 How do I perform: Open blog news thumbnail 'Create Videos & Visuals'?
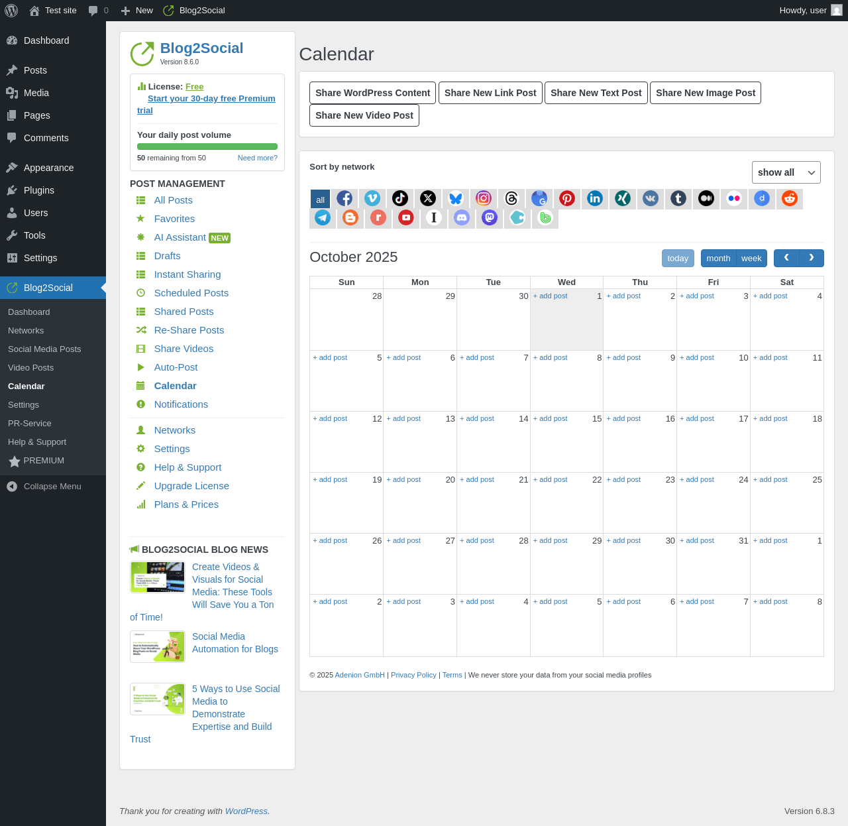tap(158, 577)
